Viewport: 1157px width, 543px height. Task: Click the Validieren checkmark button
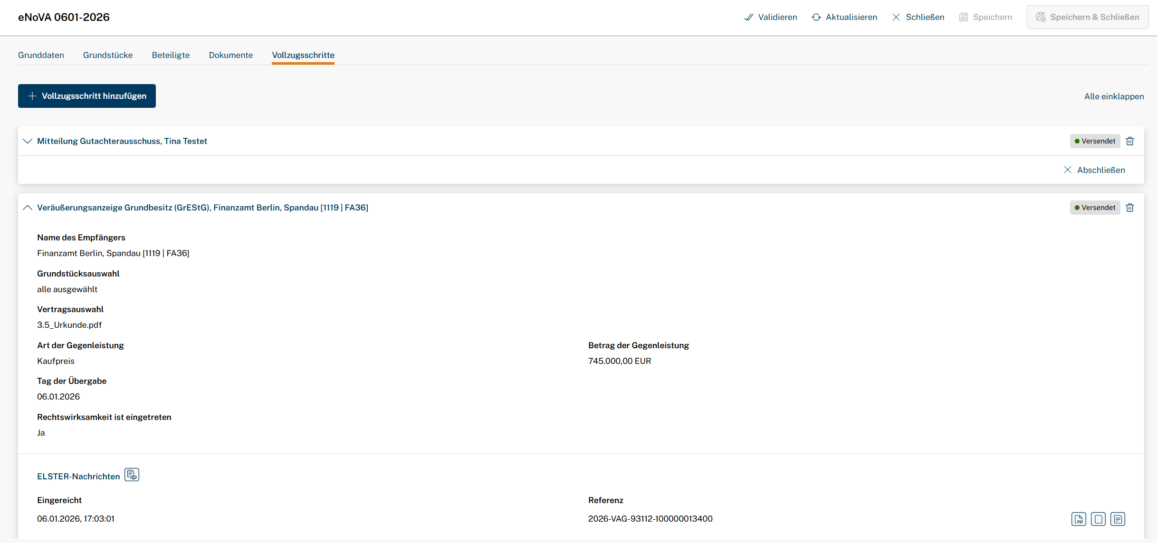click(771, 17)
